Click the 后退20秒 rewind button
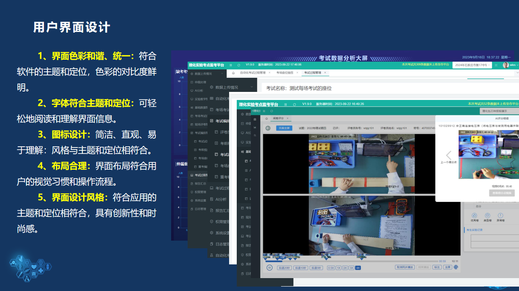 284,268
